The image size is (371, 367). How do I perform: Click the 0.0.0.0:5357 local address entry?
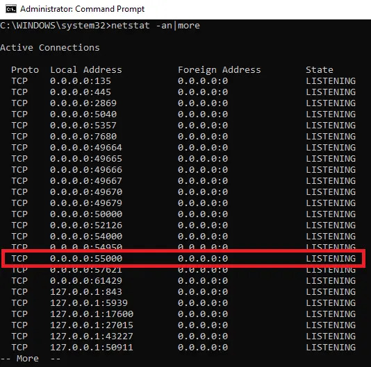click(x=83, y=126)
